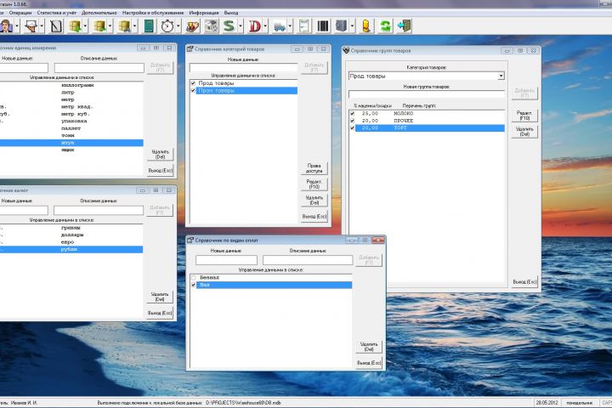
Task: Click the gray warehouse building icon
Action: [x=211, y=26]
